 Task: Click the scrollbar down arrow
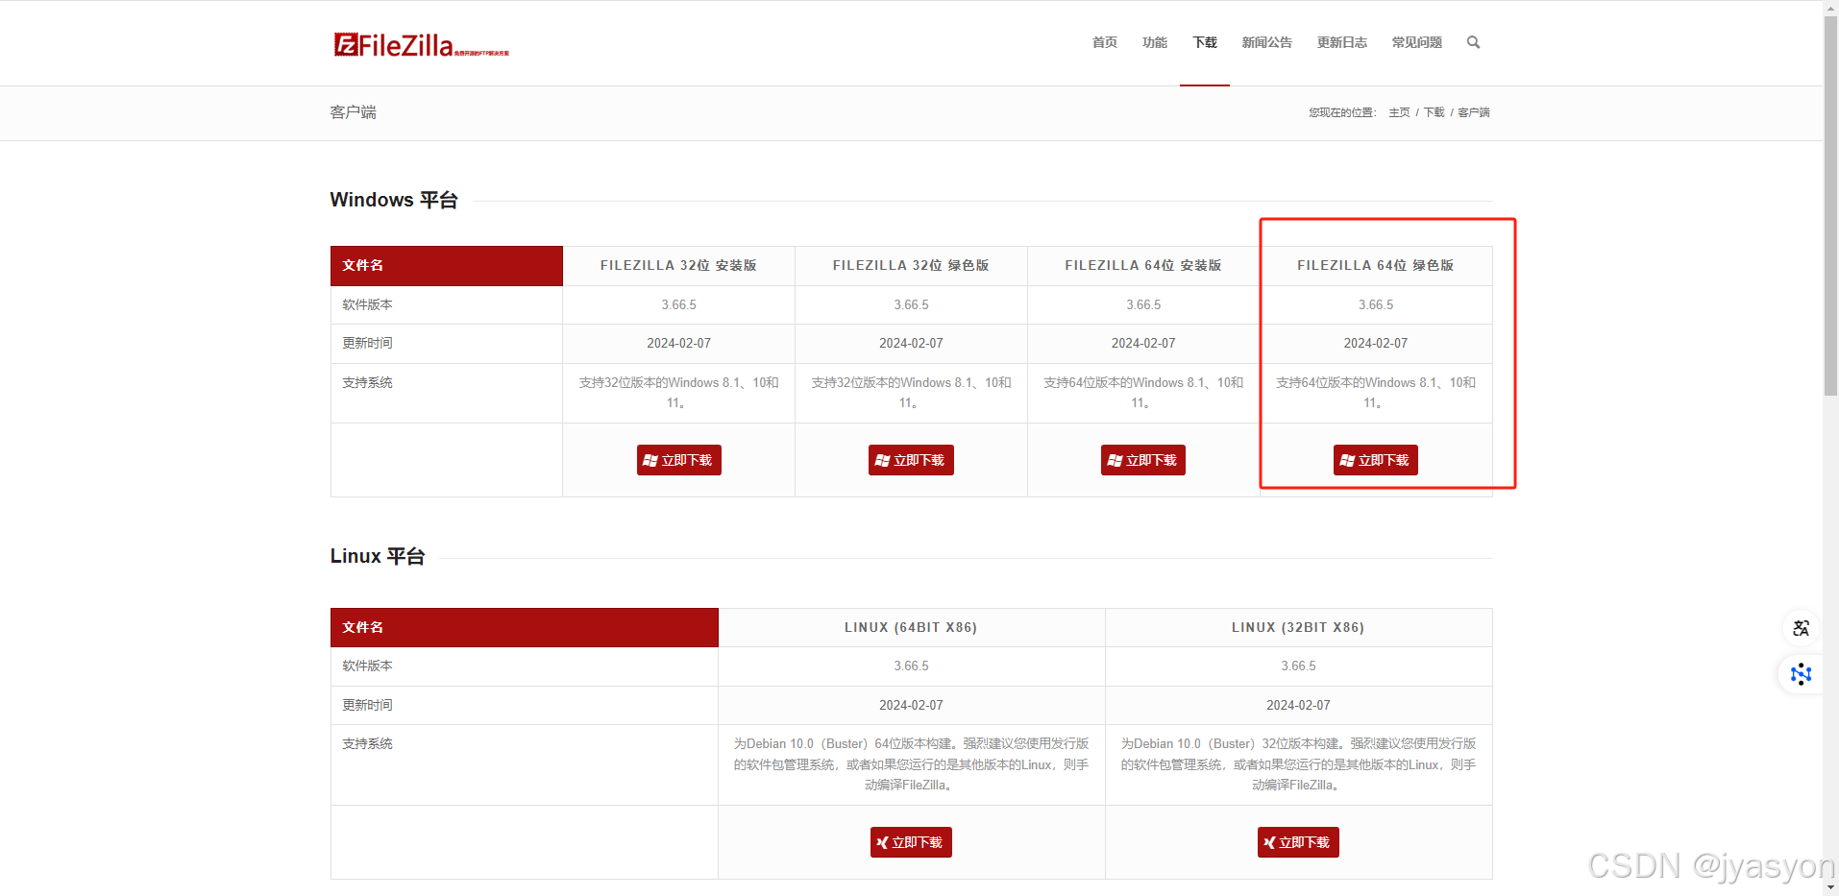click(x=1830, y=887)
